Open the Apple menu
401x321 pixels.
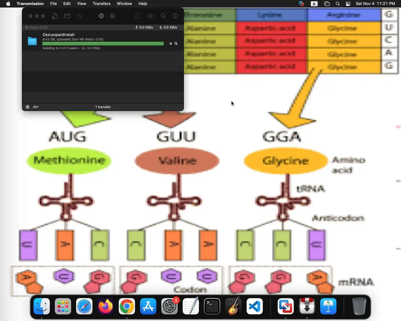[x=8, y=3]
